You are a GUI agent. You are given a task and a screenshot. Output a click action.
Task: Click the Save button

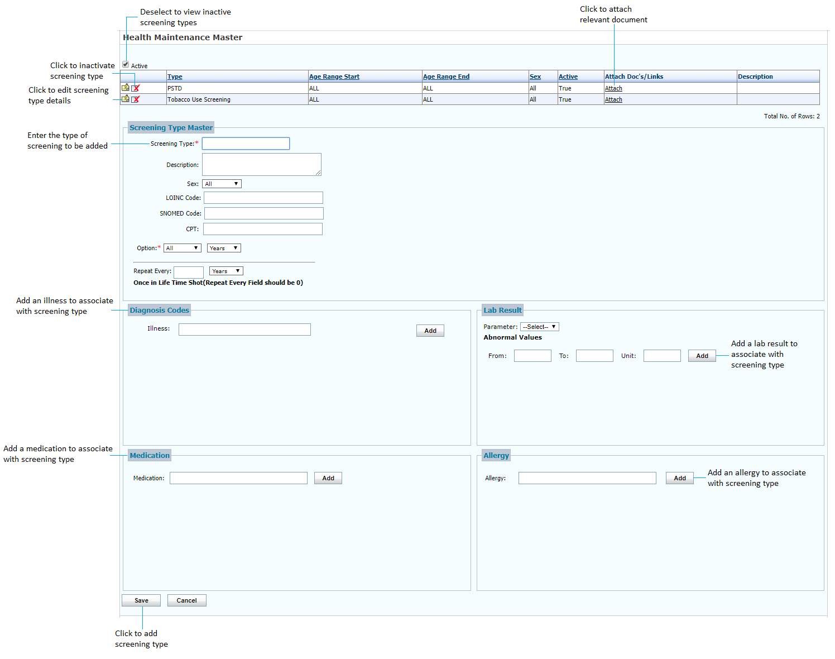coord(141,600)
